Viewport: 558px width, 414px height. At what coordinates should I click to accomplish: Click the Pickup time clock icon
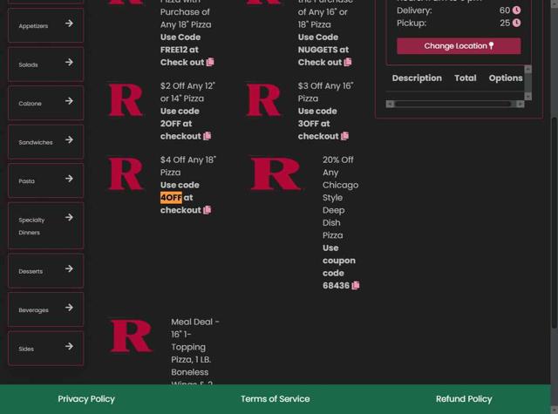point(516,24)
